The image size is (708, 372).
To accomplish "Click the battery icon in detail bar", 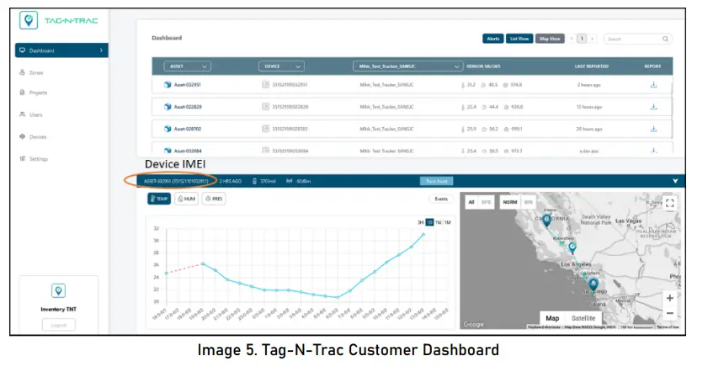I will pyautogui.click(x=254, y=181).
